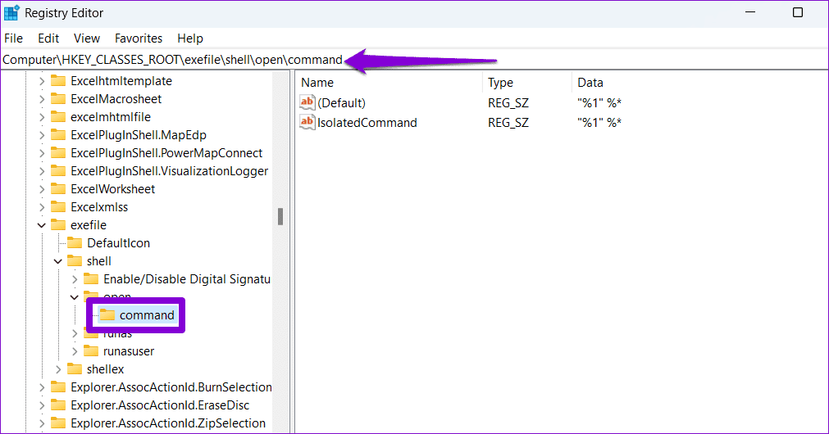Expand the runasuser key
Screen dimensions: 829x434
coord(75,351)
